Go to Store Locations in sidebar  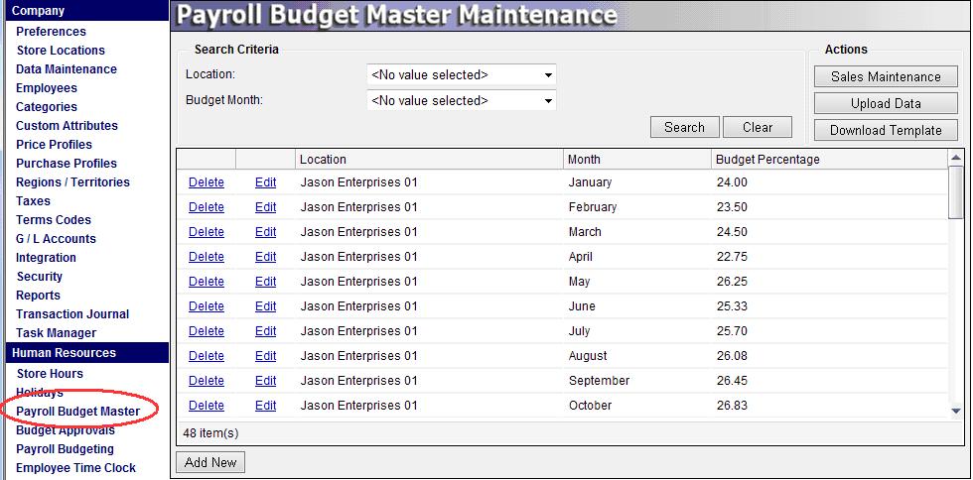(x=61, y=51)
